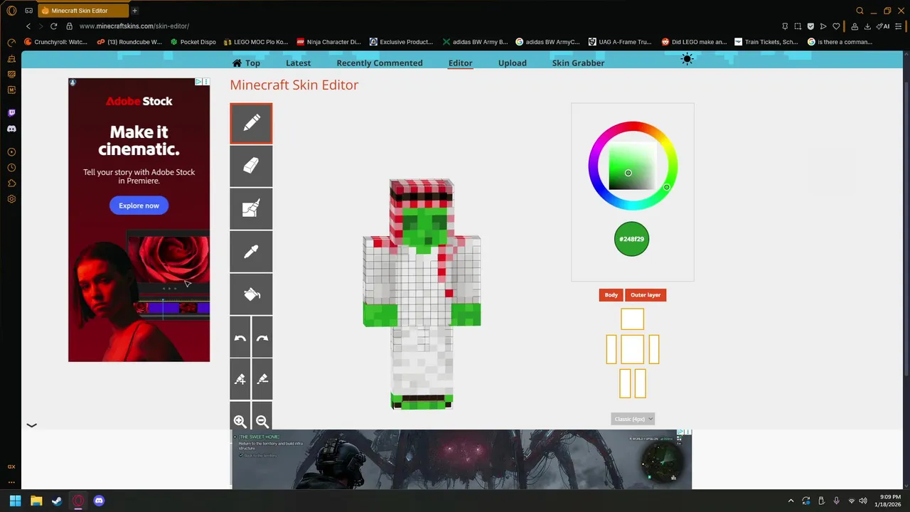Select the Editor menu item
The width and height of the screenshot is (910, 512).
460,63
